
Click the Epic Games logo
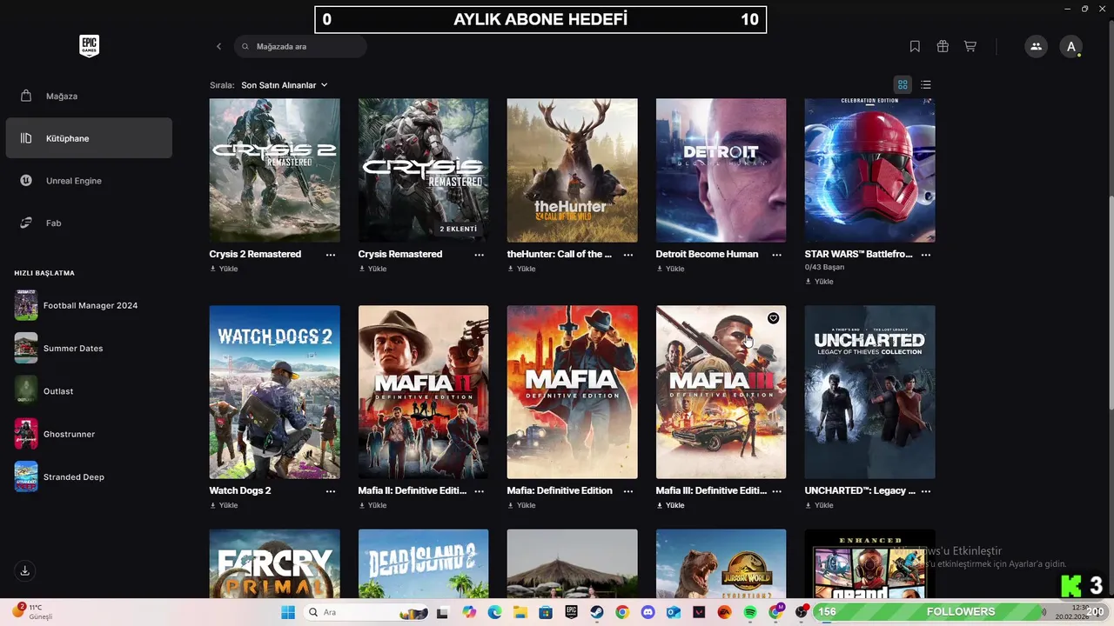89,46
